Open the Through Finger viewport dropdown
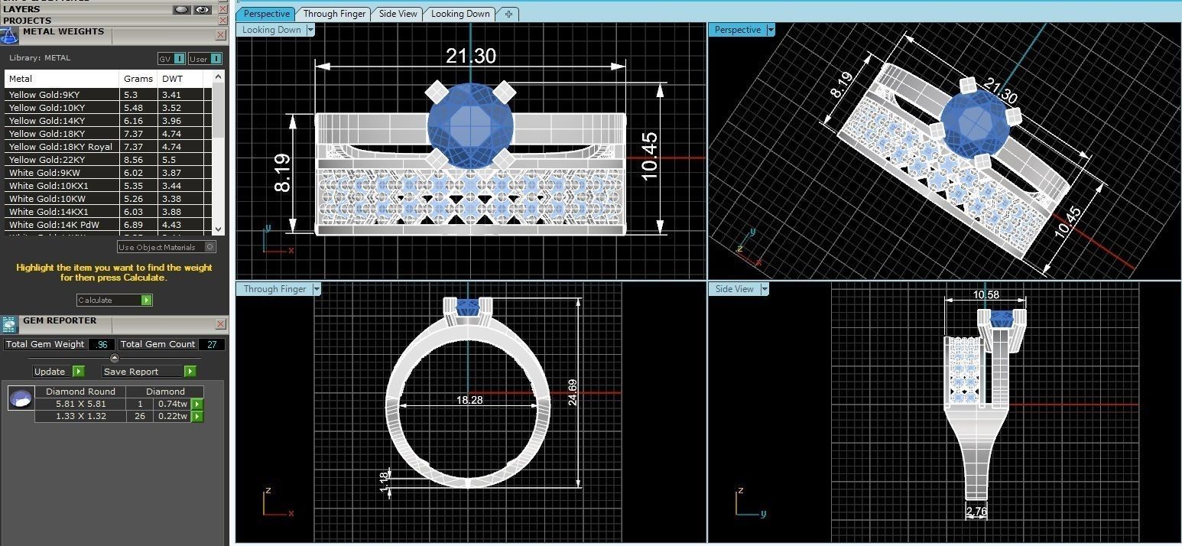Viewport: 1182px width, 546px height. [x=317, y=289]
